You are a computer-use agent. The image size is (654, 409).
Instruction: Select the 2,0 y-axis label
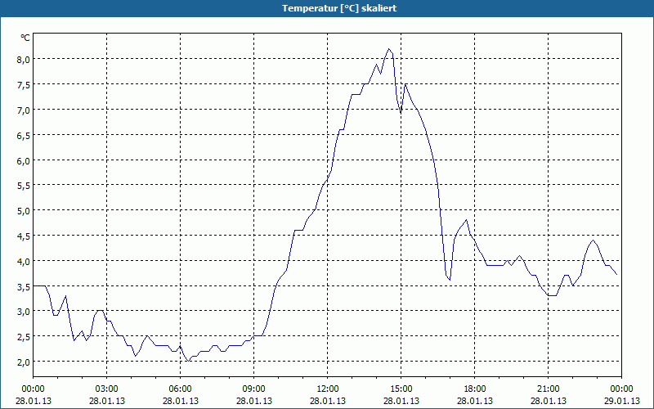point(24,362)
